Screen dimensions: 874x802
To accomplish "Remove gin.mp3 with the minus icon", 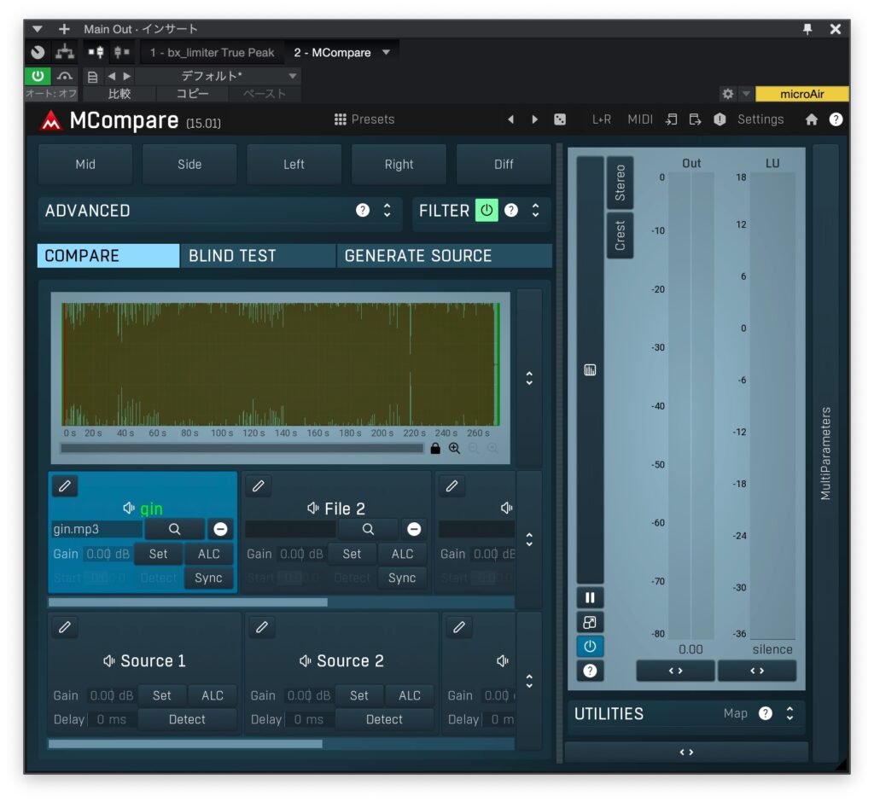I will coord(220,529).
